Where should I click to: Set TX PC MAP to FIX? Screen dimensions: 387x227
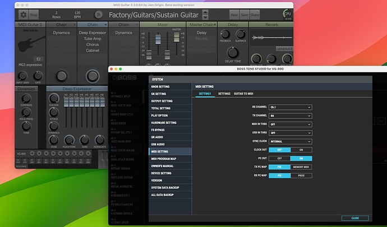(279, 167)
